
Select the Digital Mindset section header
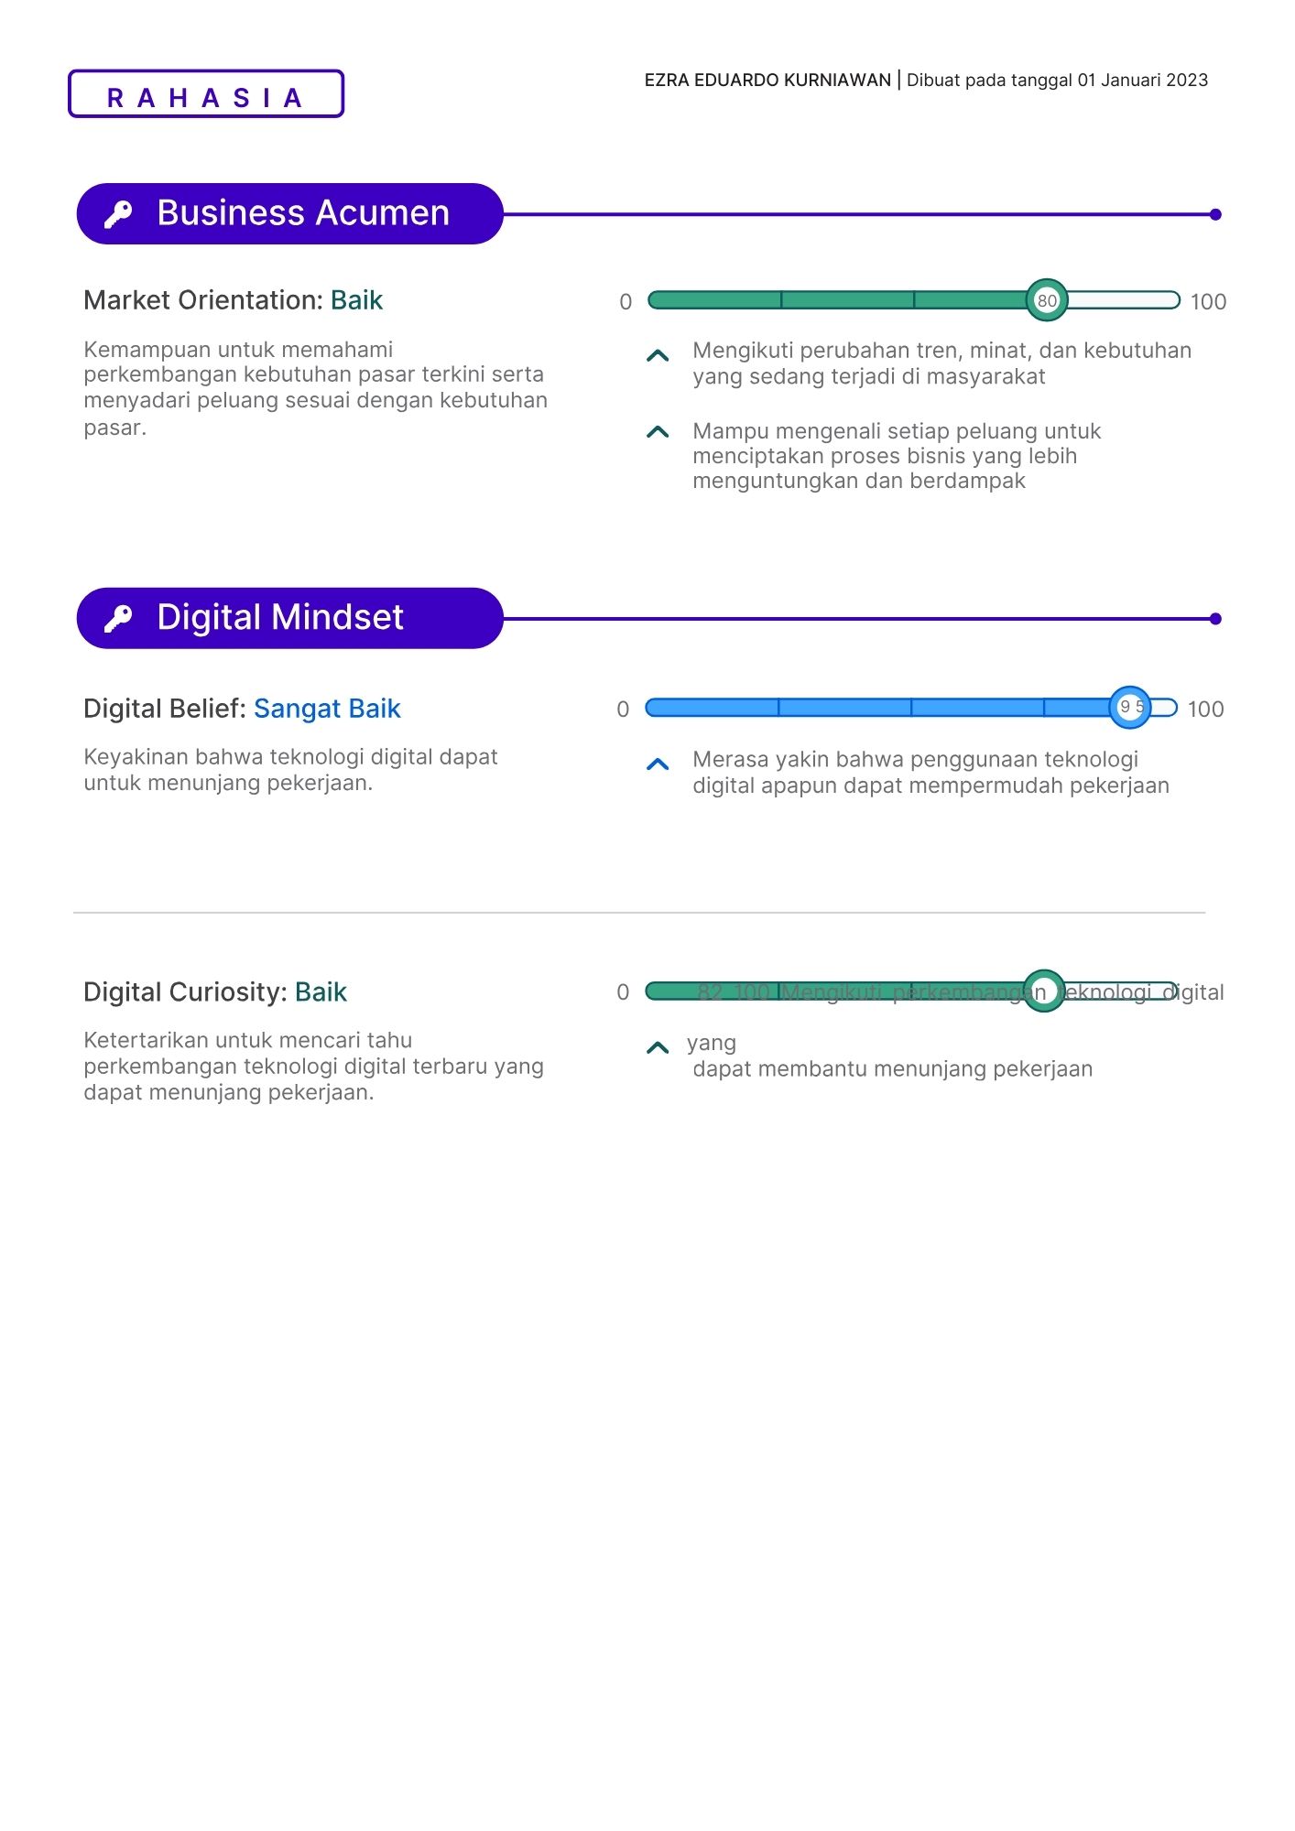(290, 619)
